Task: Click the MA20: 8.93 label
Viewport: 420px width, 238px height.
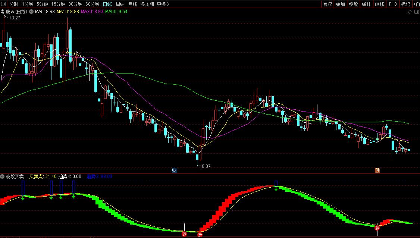Action: pyautogui.click(x=92, y=12)
